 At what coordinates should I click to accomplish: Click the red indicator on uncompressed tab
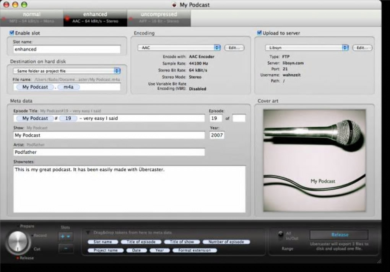coord(131,19)
